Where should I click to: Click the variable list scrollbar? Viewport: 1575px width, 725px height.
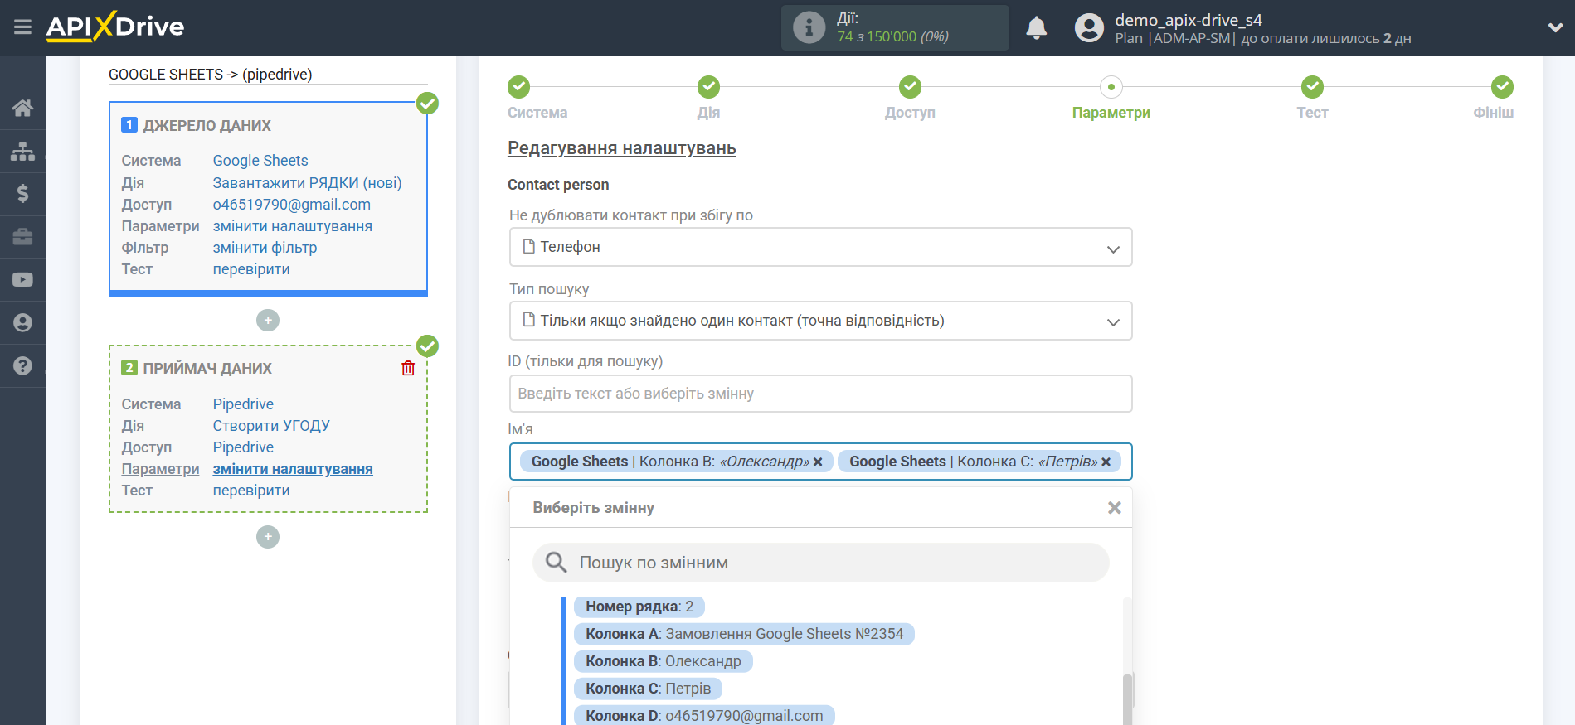(x=1127, y=700)
